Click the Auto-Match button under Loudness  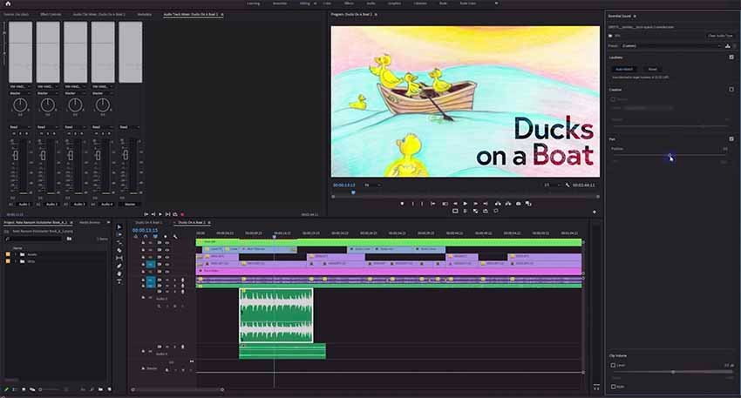[624, 69]
